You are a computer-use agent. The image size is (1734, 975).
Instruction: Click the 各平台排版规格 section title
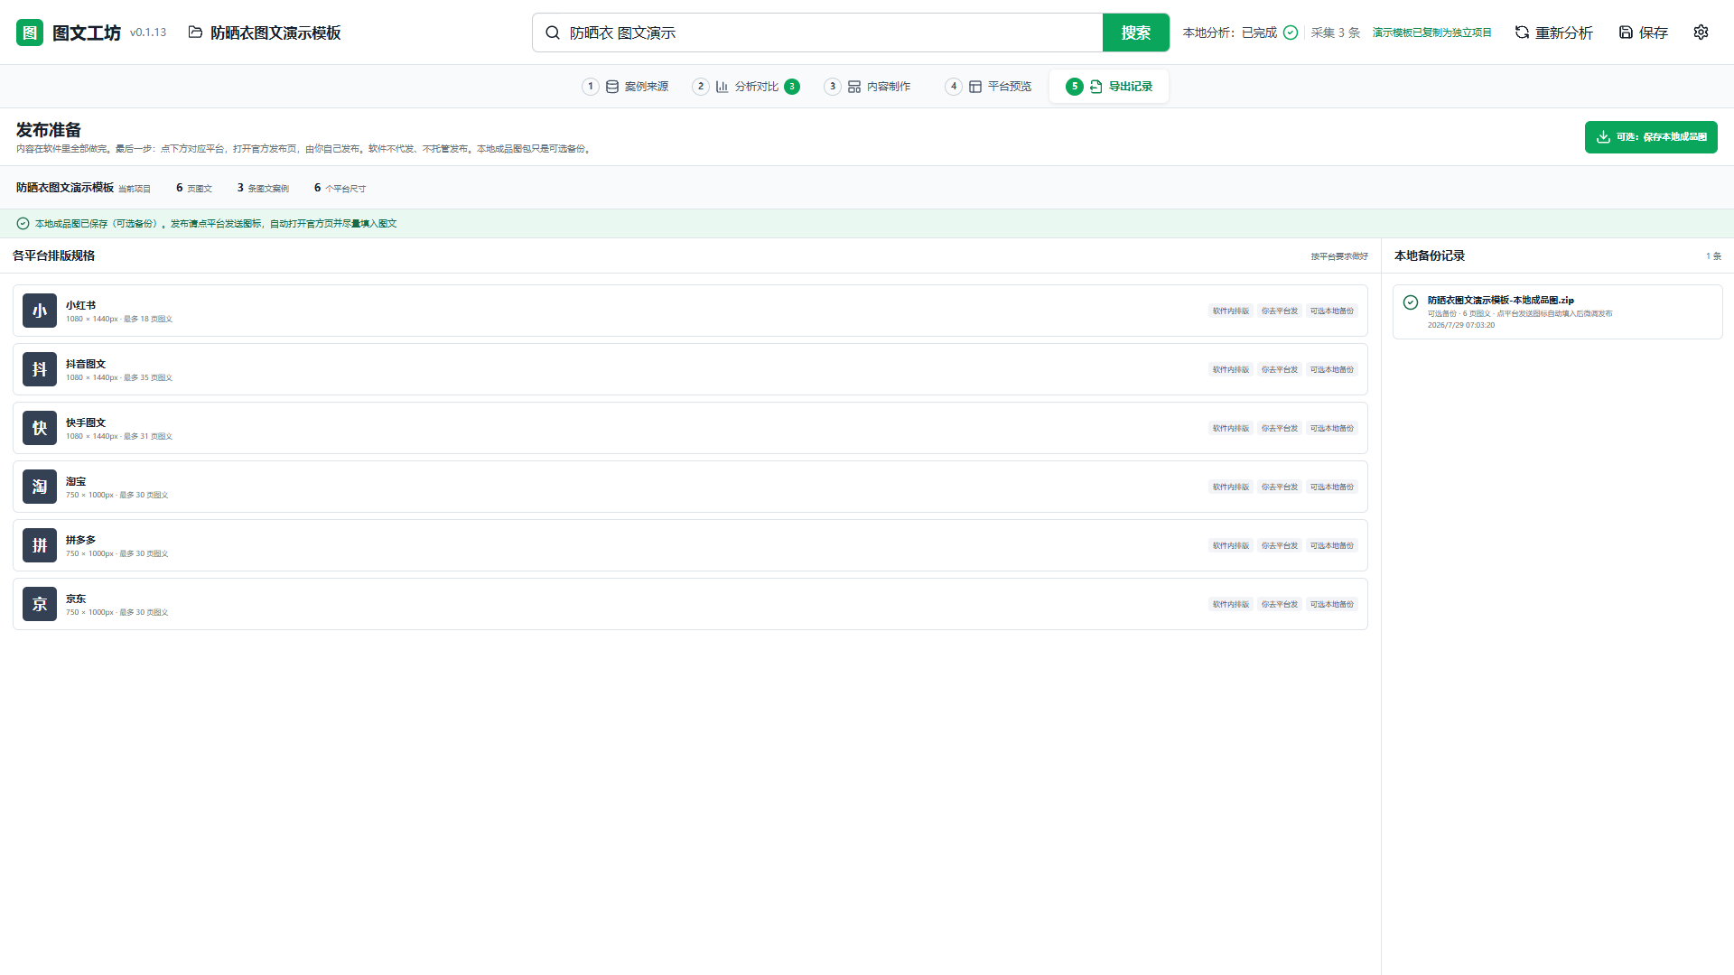[x=54, y=256]
